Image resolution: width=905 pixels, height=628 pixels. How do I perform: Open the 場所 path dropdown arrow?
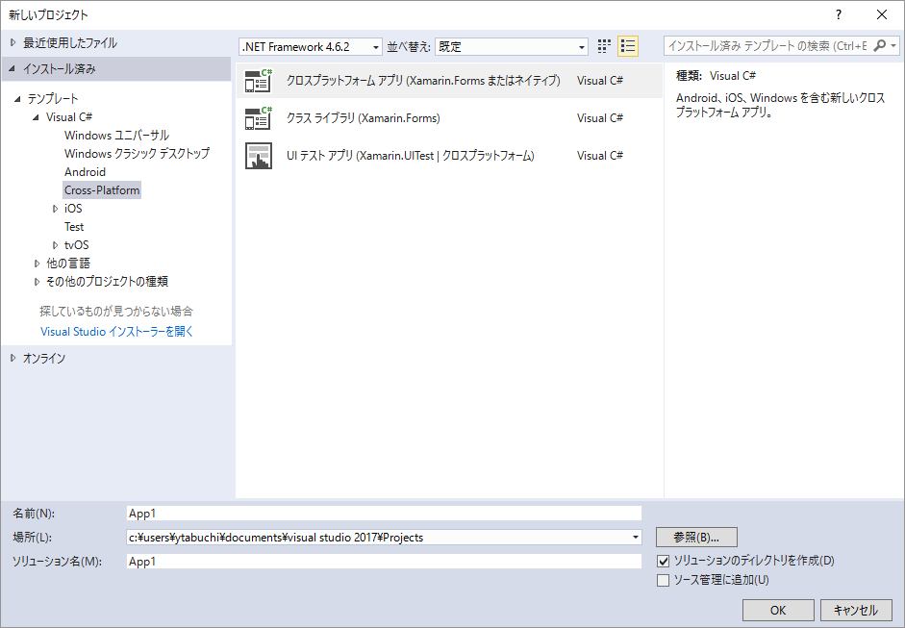click(636, 538)
